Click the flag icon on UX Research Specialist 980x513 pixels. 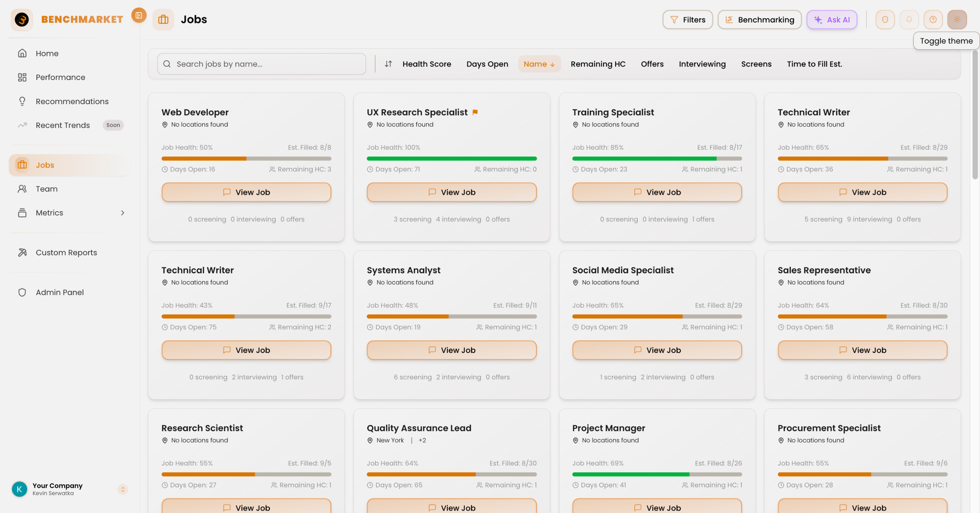tap(475, 112)
